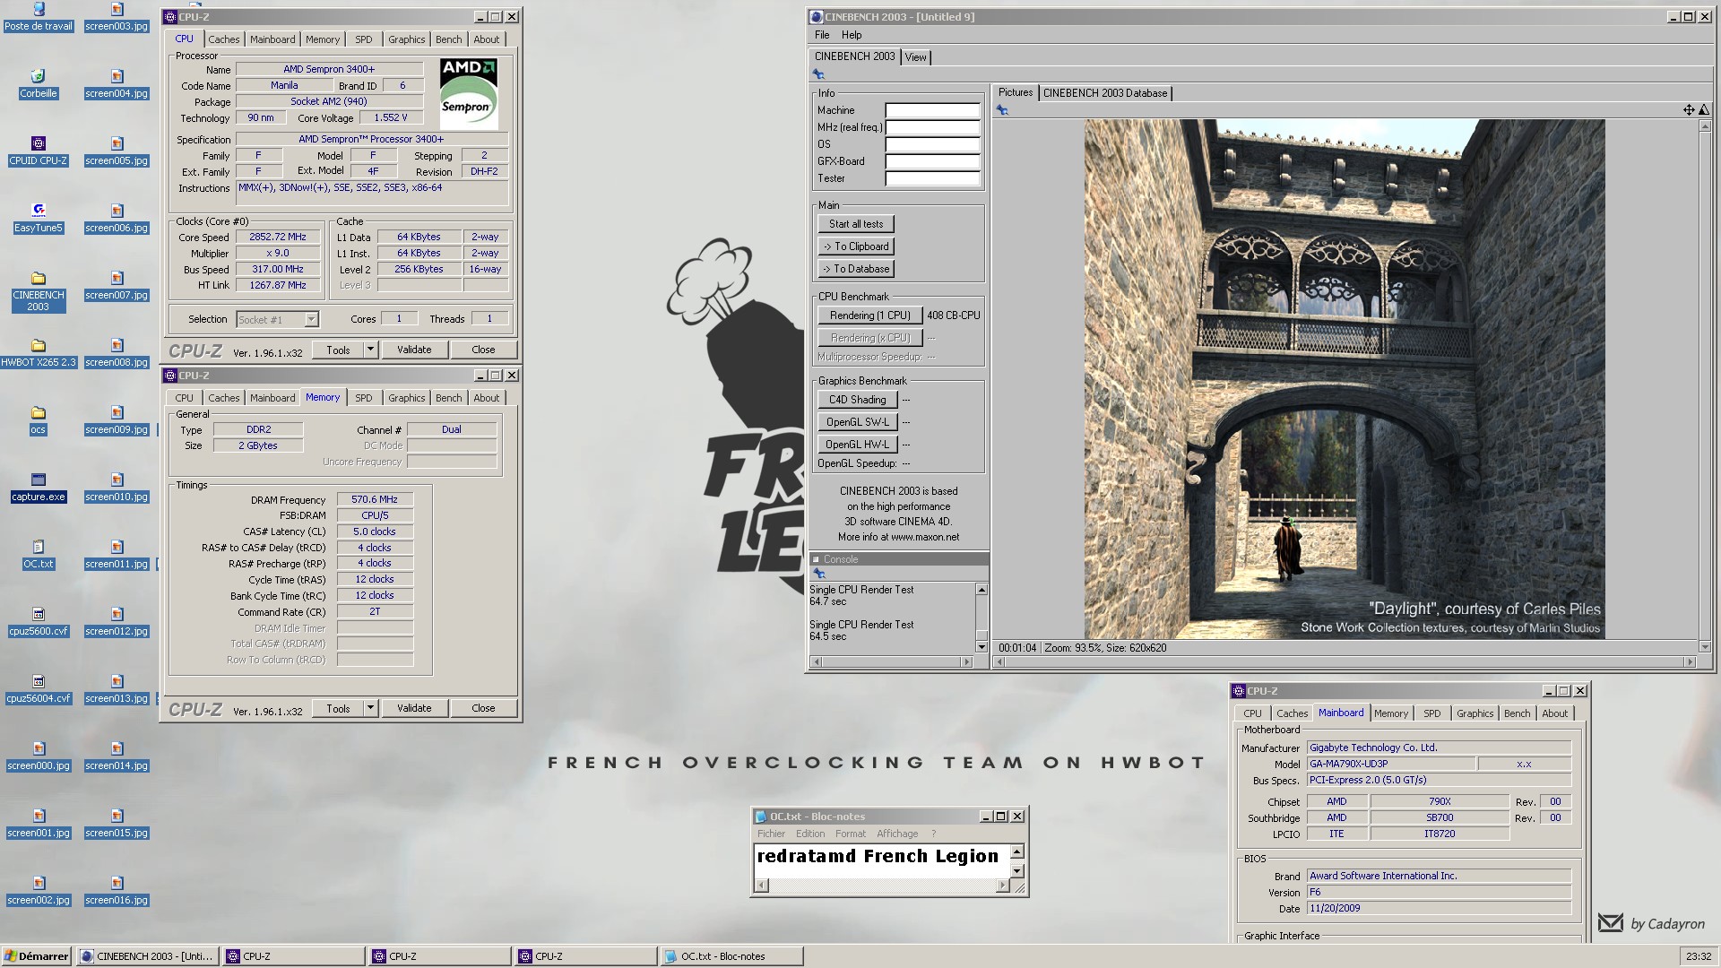Click pin icon in Pictures panel
This screenshot has width=1721, height=968.
pos(1002,110)
